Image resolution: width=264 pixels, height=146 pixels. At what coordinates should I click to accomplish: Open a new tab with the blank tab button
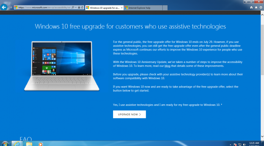[165, 8]
